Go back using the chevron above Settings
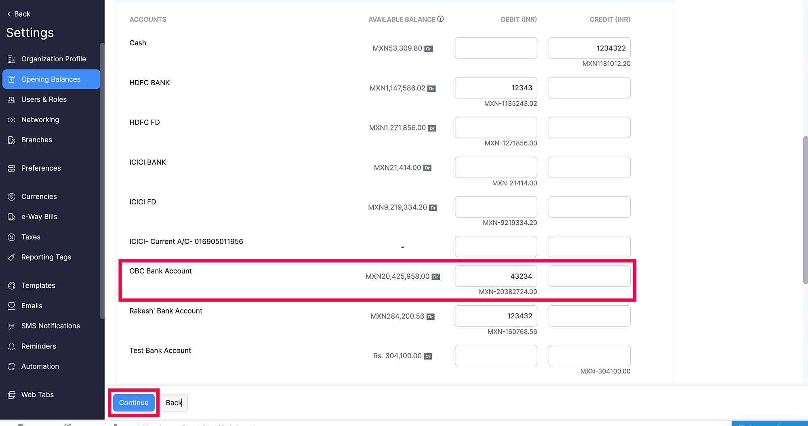This screenshot has width=808, height=426. [x=9, y=14]
